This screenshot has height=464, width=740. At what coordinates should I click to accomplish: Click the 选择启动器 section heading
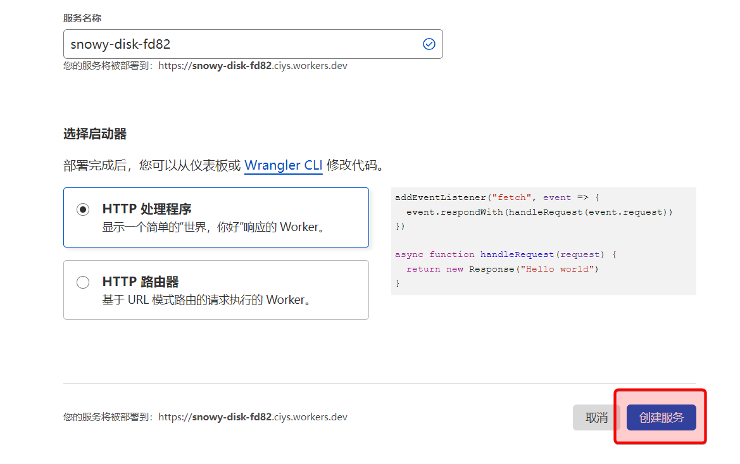click(x=95, y=134)
